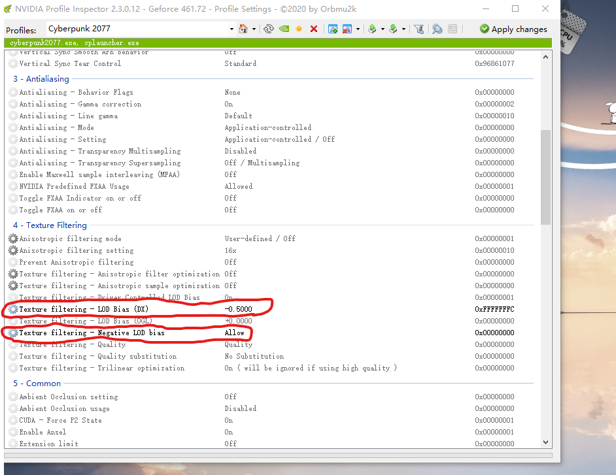Click the scrollbar up arrow of settings list
Screen dimensions: 616x475
coord(545,57)
